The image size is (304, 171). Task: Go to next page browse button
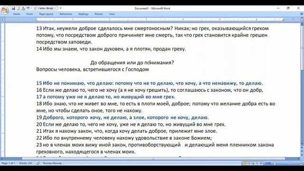point(302,155)
